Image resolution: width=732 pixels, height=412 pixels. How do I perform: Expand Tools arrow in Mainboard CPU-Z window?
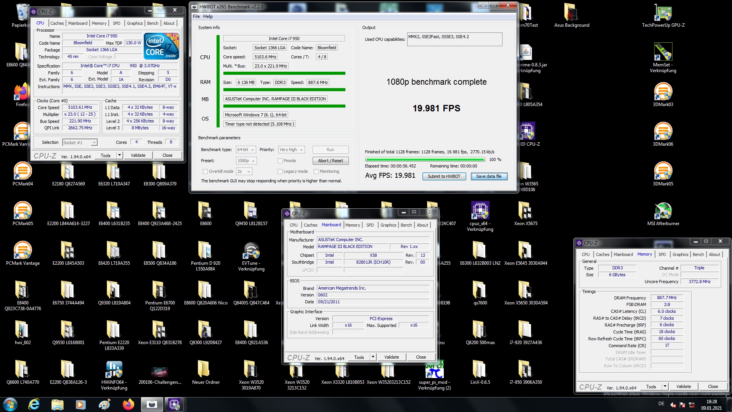coord(373,357)
